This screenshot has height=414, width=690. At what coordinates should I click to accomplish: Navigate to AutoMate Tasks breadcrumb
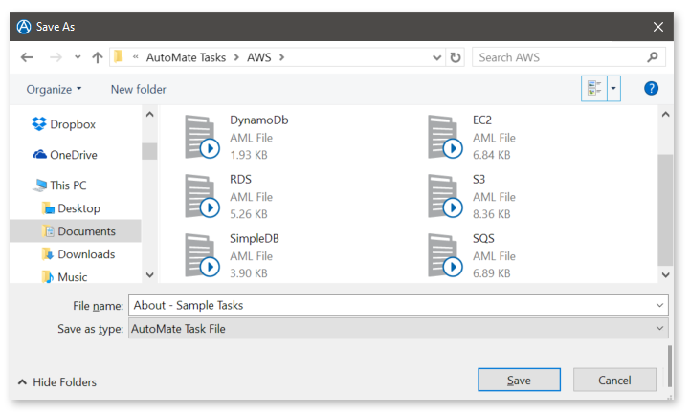point(186,57)
